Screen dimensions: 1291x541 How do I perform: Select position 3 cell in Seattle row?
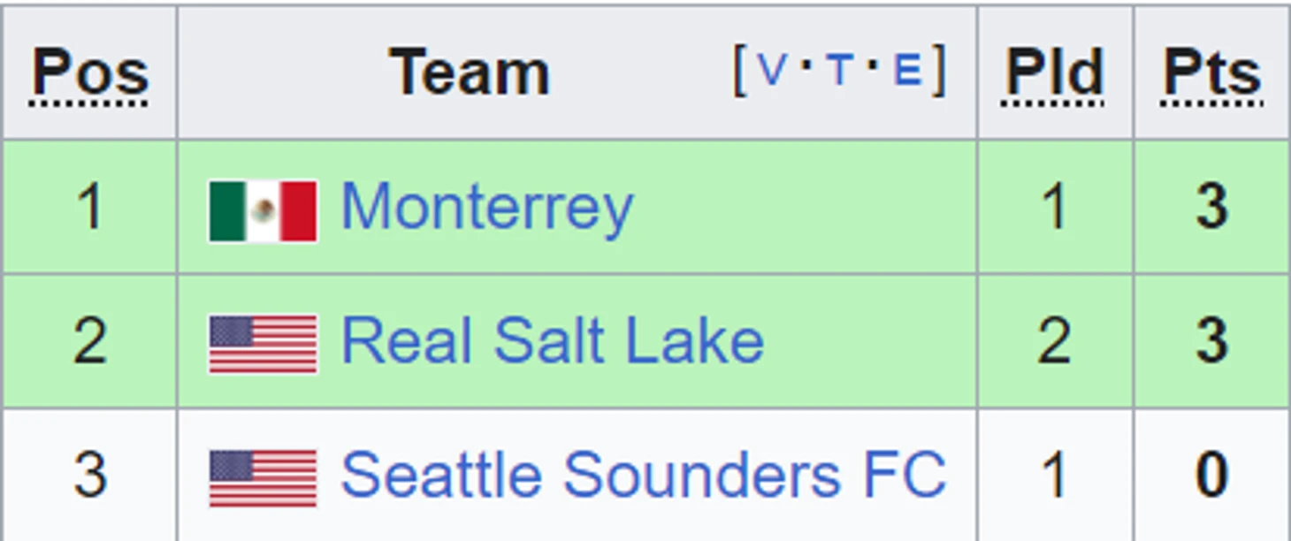[89, 476]
